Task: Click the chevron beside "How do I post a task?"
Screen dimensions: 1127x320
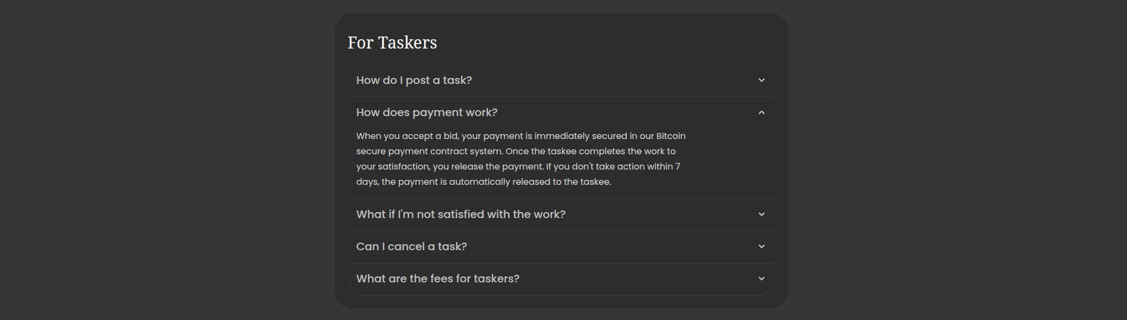Action: point(761,80)
